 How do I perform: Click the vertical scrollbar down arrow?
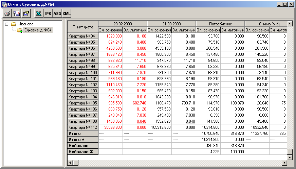point(290,157)
